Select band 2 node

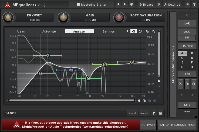coord(71,70)
